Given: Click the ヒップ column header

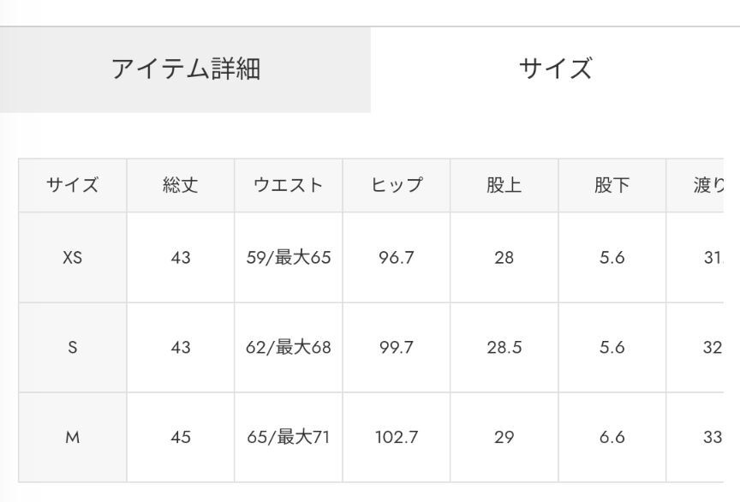Looking at the screenshot, I should [397, 185].
